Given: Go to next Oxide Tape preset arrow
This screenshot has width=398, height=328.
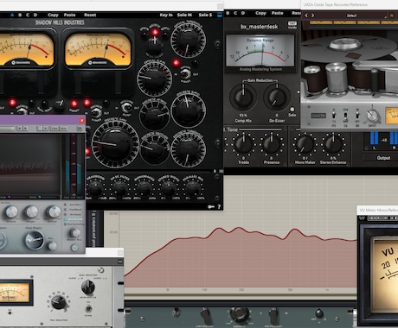Looking at the screenshot, I should pyautogui.click(x=312, y=16).
